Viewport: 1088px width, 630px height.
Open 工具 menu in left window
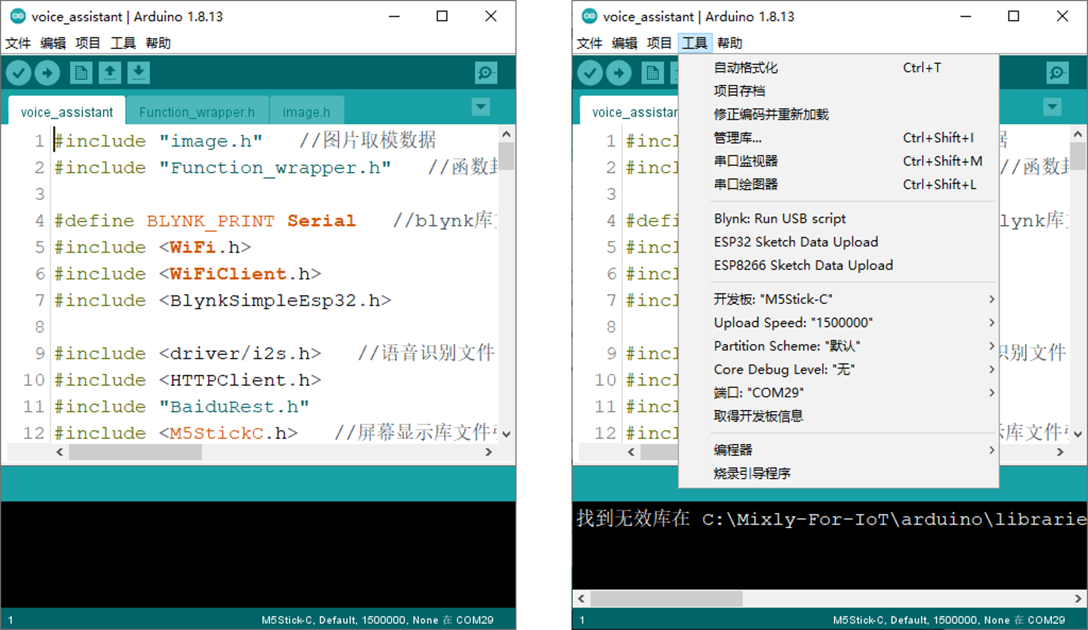tap(123, 43)
